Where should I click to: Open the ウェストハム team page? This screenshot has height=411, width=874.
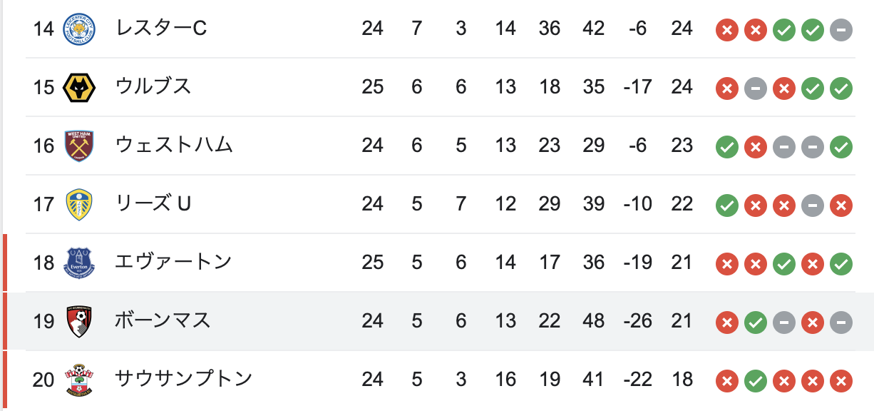click(175, 146)
